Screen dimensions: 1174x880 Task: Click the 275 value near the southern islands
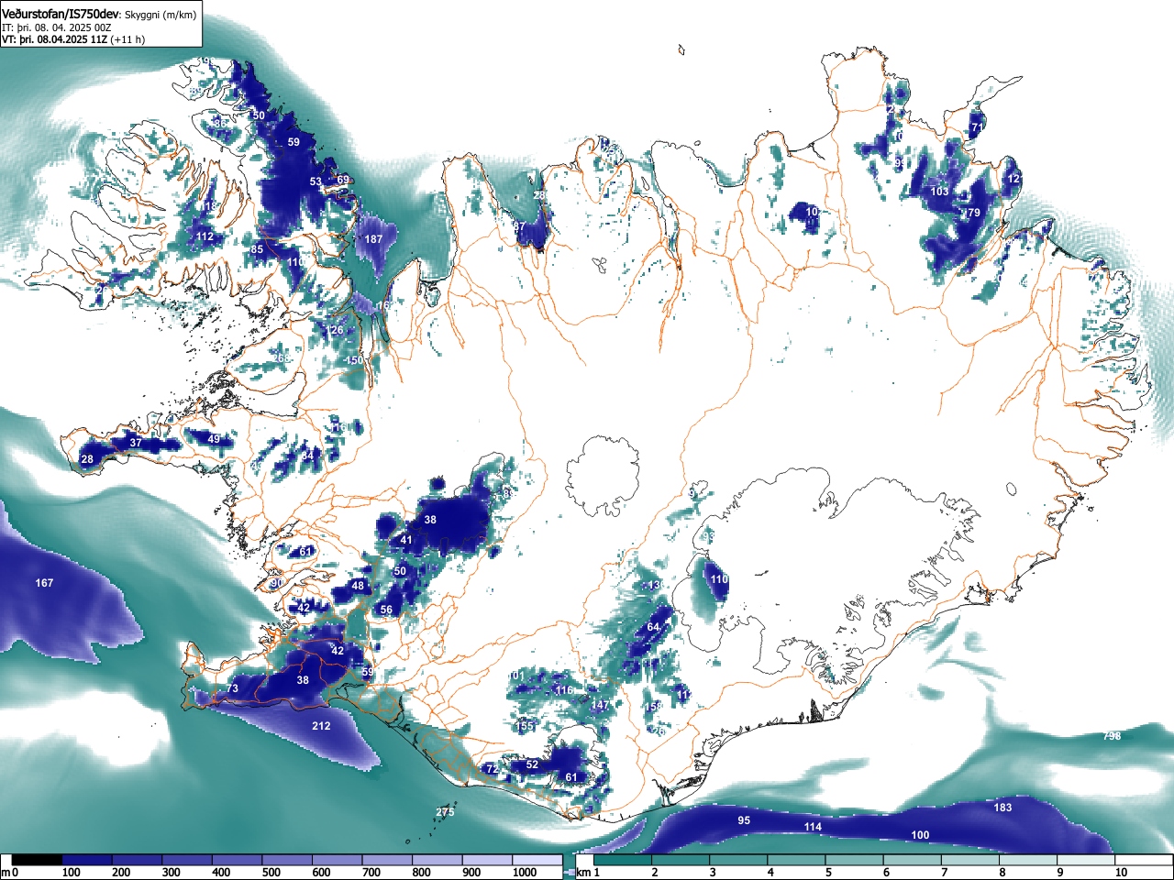(x=445, y=812)
